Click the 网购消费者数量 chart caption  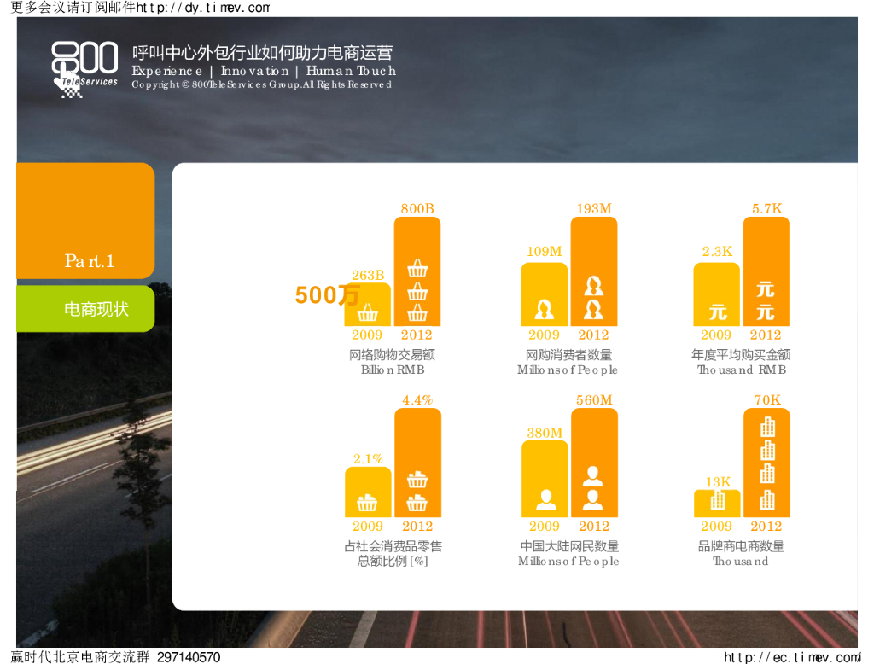(x=569, y=354)
